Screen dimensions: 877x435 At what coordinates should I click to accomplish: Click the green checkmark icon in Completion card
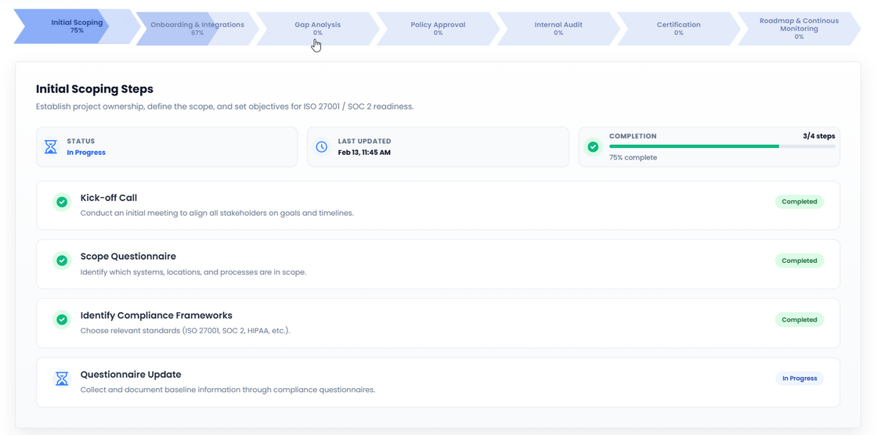pos(594,147)
